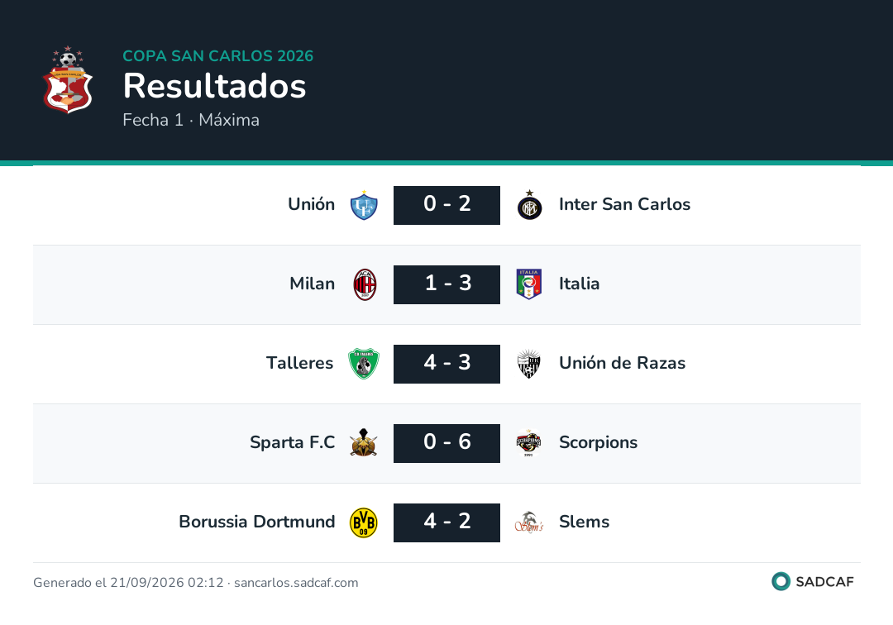893x625 pixels.
Task: Click the Inter San Carlos team name
Action: pyautogui.click(x=625, y=203)
